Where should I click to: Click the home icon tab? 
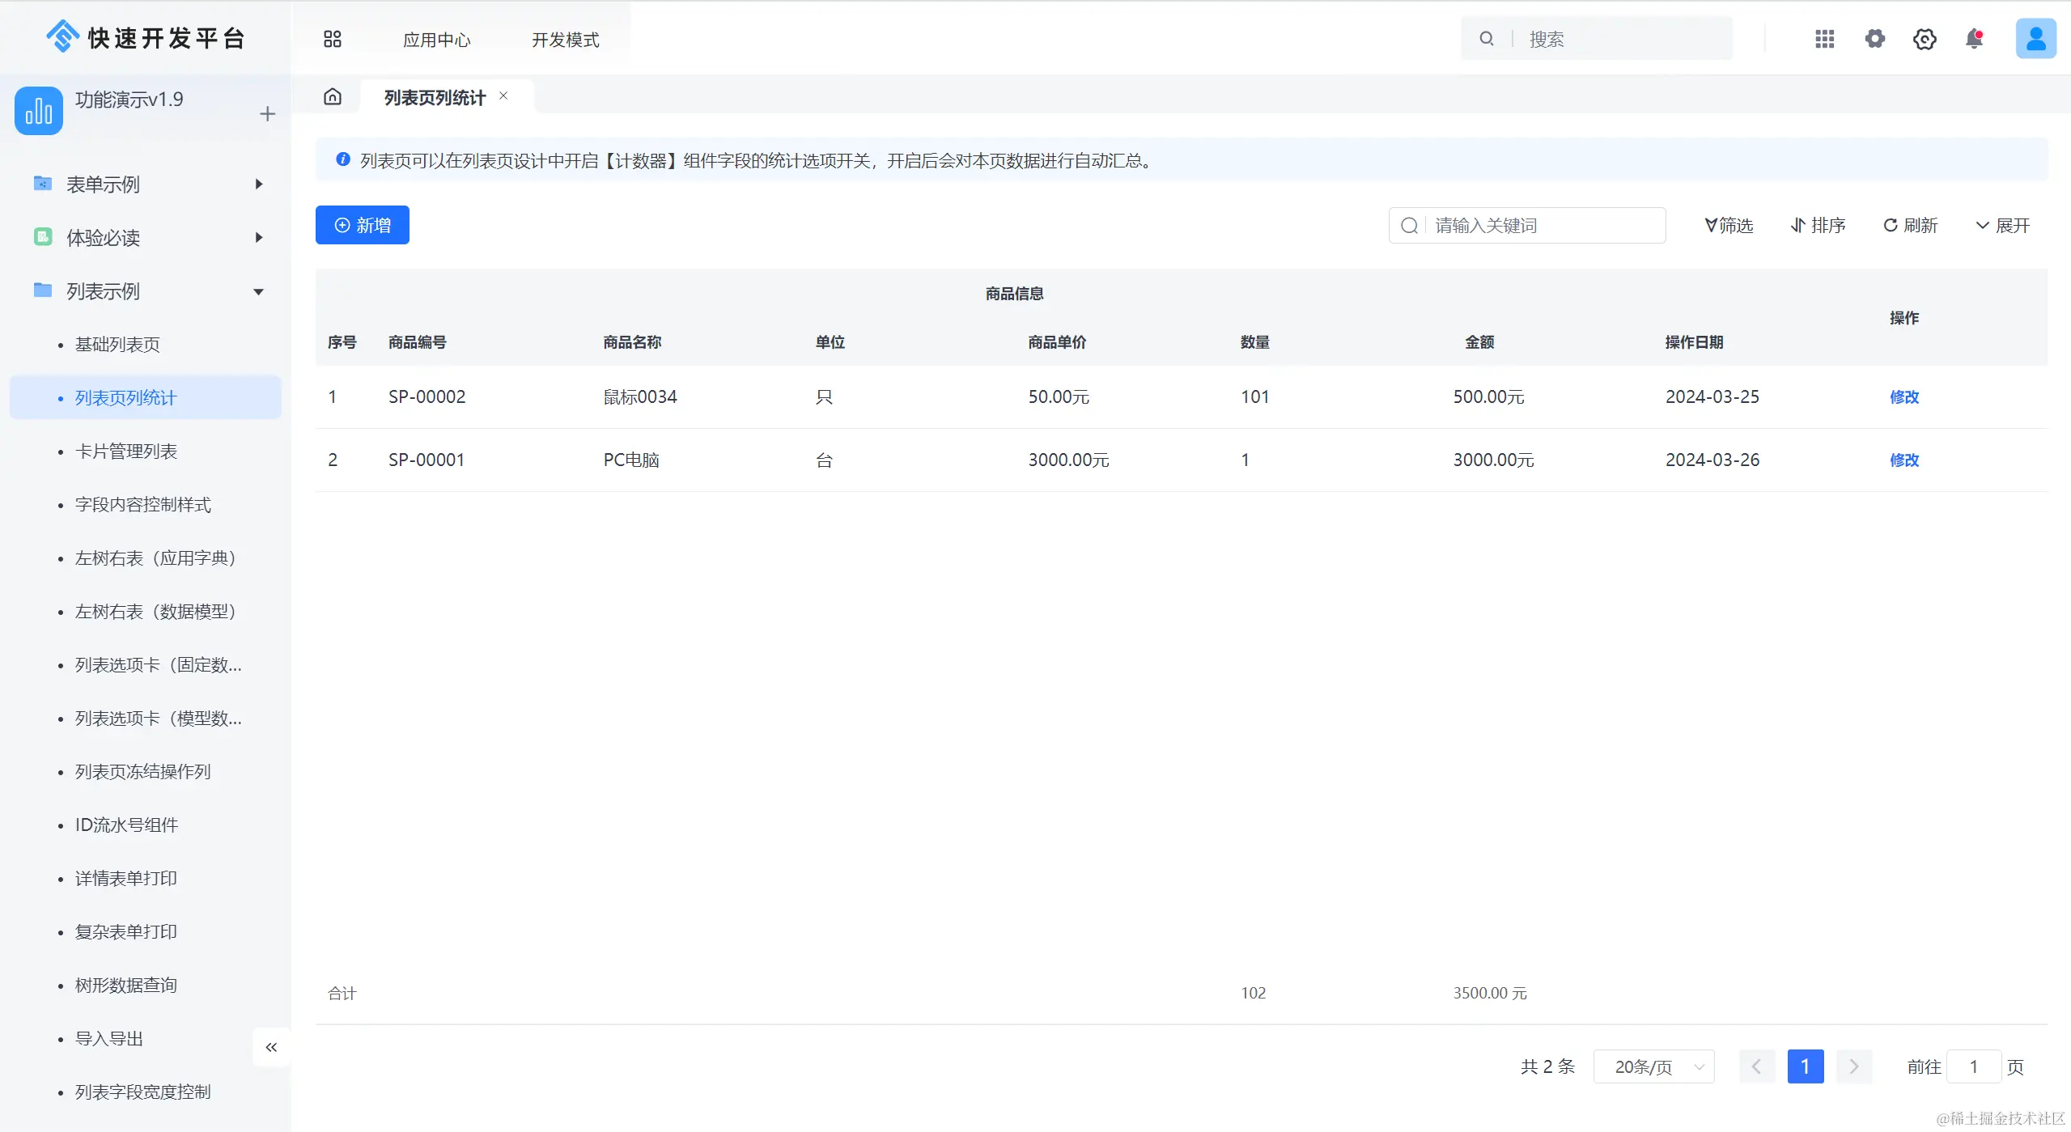click(333, 97)
